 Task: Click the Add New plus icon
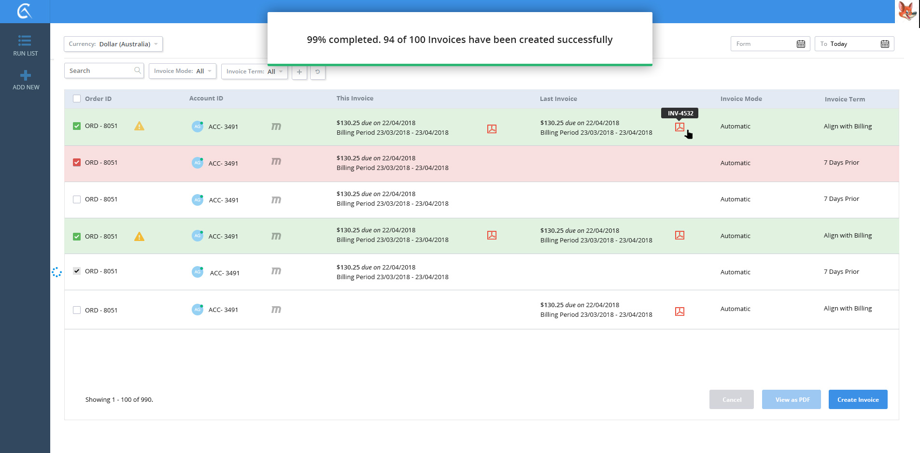coord(26,75)
